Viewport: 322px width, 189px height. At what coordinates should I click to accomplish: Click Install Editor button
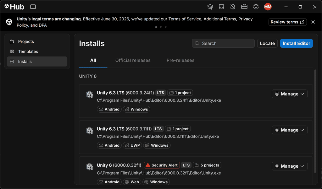click(296, 43)
